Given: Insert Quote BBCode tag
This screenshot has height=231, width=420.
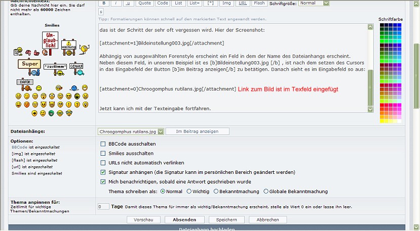Looking at the screenshot, I should (x=144, y=3).
